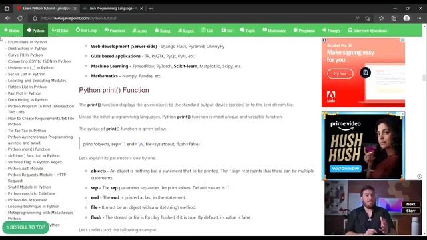Open Pair Plot in Python link

(25, 93)
